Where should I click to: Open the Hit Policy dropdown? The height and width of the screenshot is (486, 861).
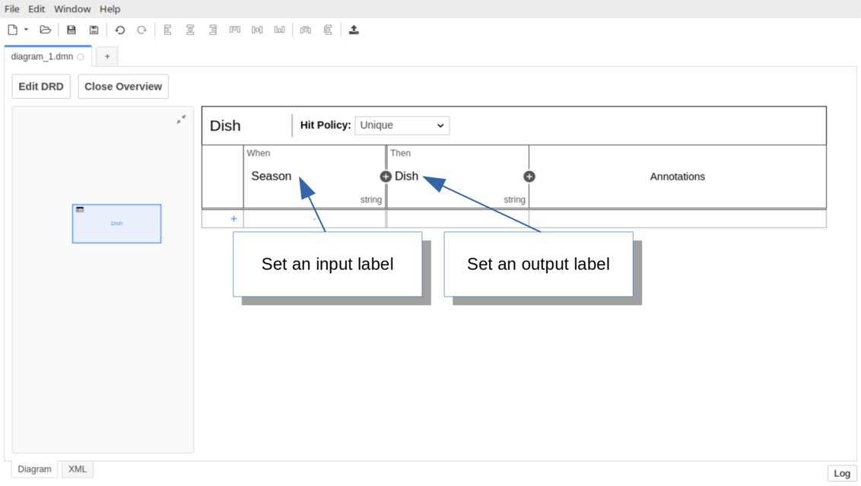(x=402, y=125)
